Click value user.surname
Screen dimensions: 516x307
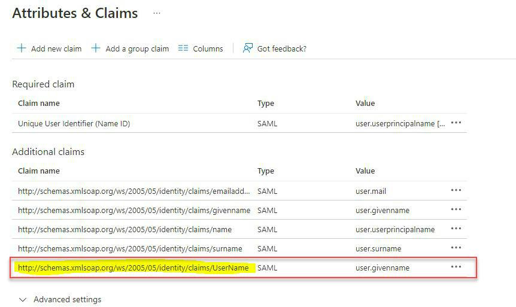click(x=378, y=248)
